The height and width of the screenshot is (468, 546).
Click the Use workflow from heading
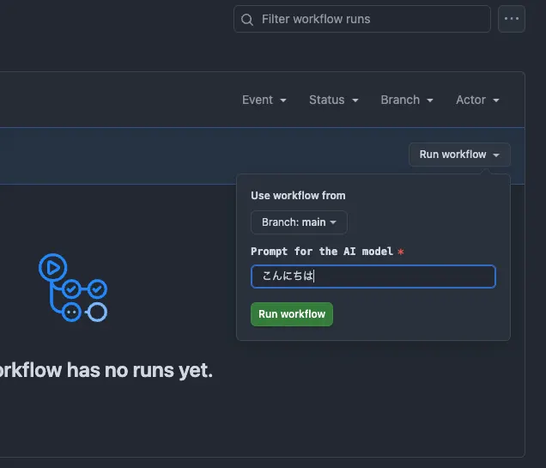(298, 196)
